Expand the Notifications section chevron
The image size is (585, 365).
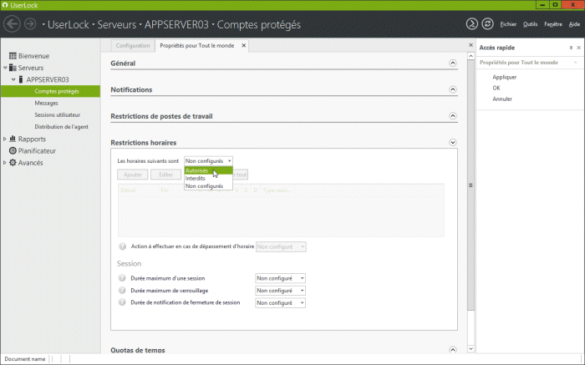click(453, 89)
